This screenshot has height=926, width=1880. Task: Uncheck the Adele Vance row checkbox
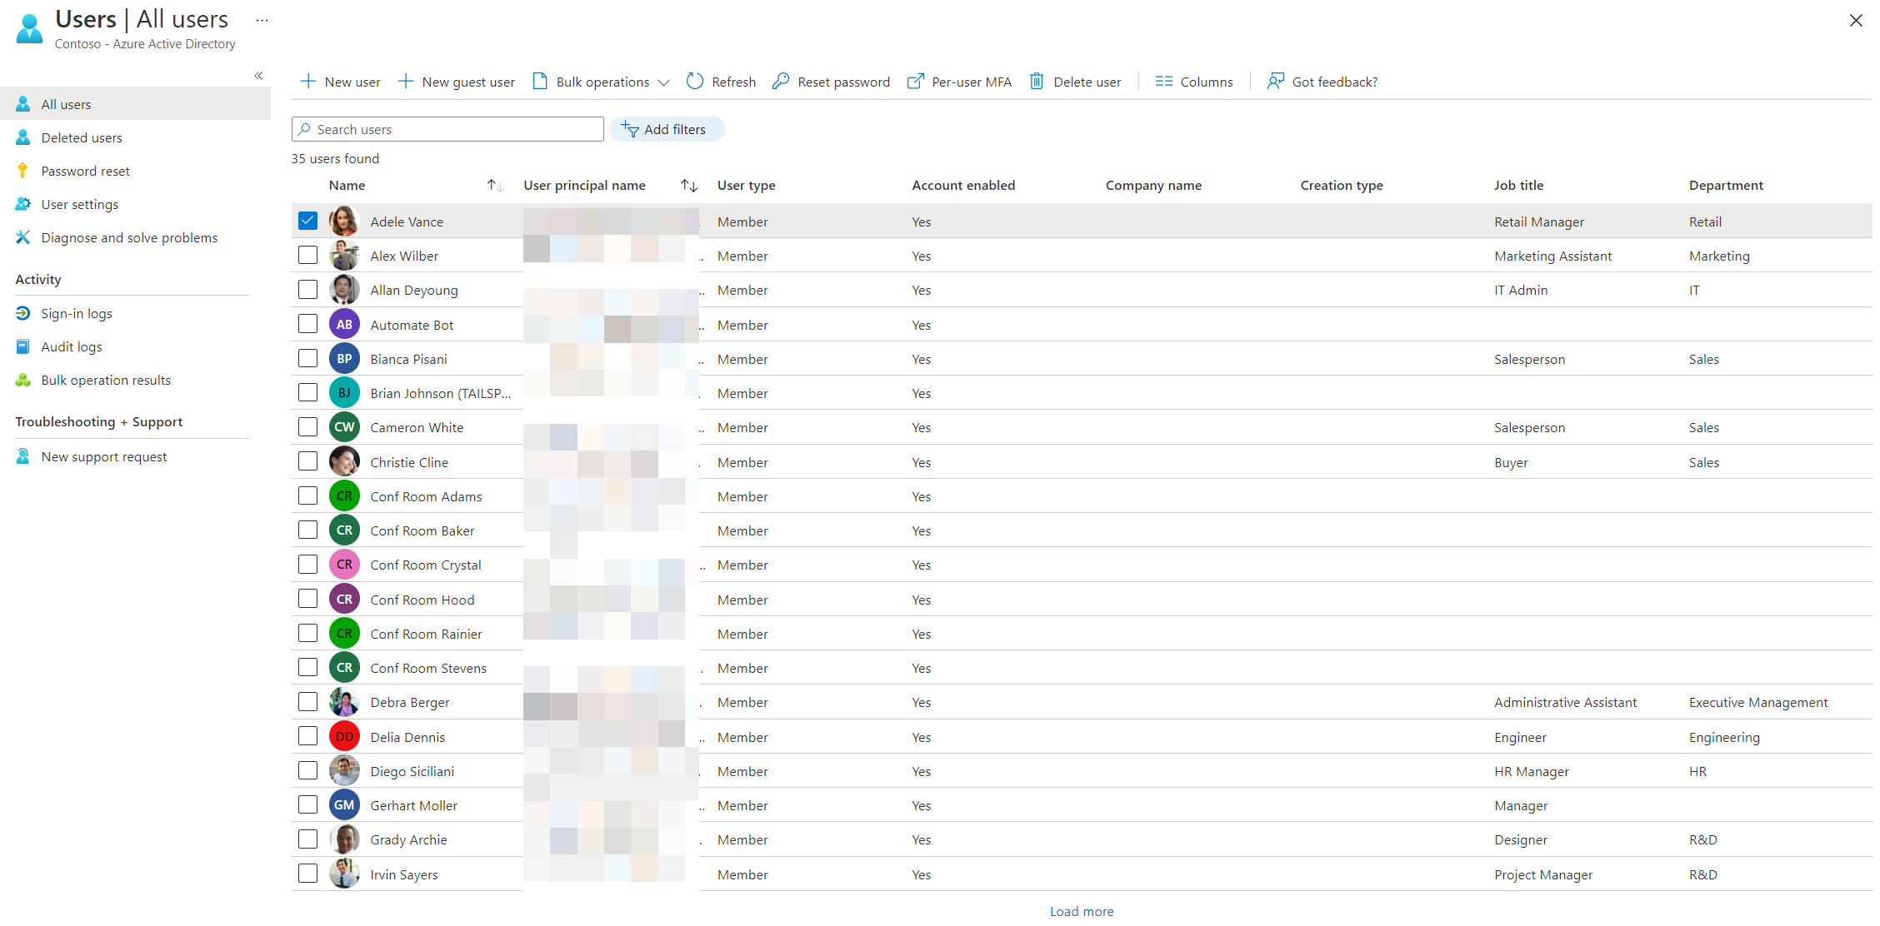coord(307,220)
